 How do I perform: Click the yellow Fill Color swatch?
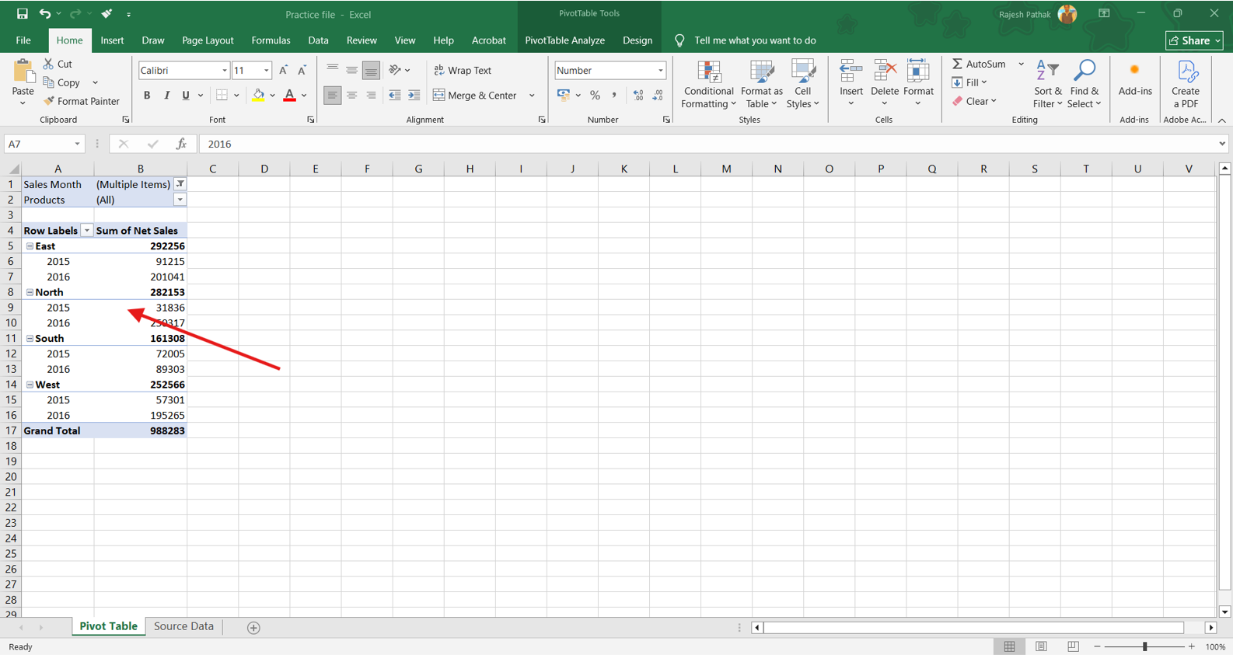(x=258, y=96)
